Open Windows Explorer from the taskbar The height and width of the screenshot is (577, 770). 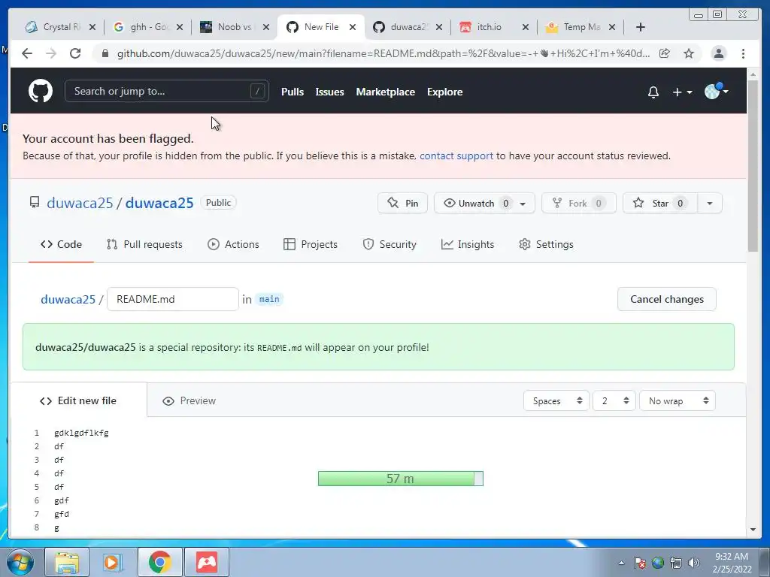67,562
